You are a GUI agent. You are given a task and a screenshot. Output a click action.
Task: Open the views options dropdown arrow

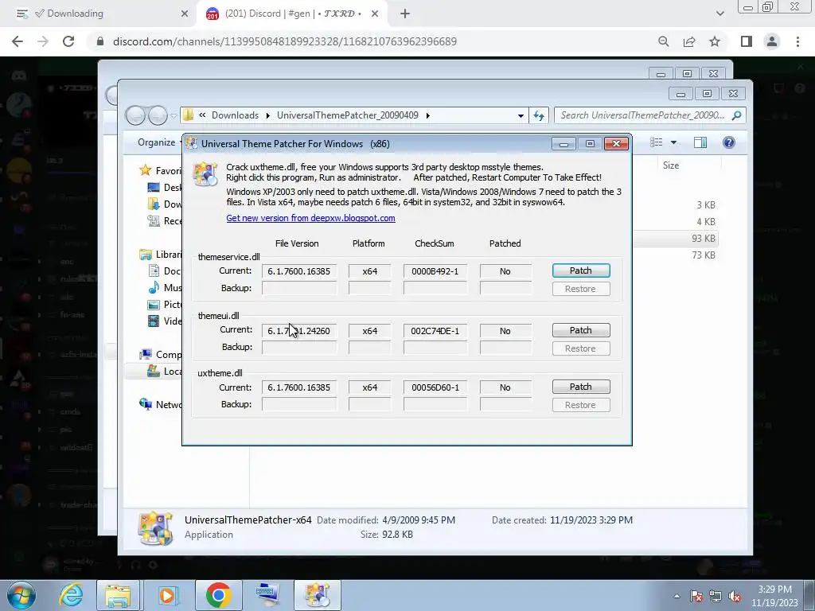pyautogui.click(x=673, y=142)
